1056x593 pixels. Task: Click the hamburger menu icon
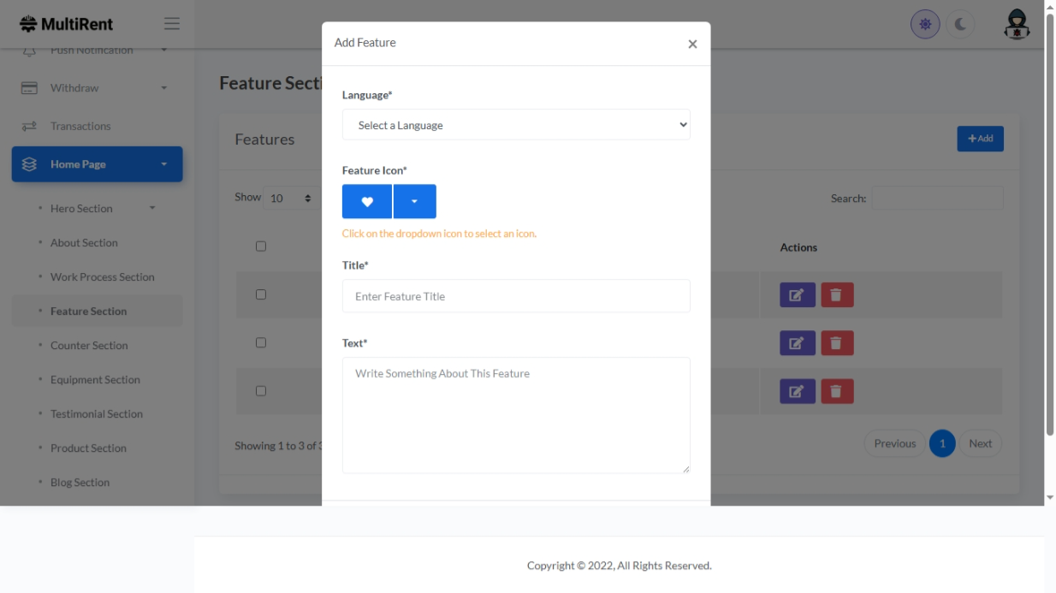pos(172,24)
